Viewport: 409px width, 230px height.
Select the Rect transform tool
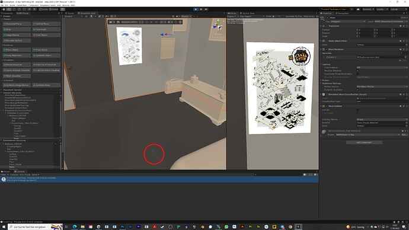click(x=24, y=9)
